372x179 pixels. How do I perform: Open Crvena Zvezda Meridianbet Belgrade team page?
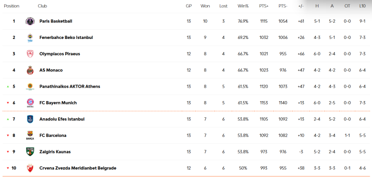[78, 168]
